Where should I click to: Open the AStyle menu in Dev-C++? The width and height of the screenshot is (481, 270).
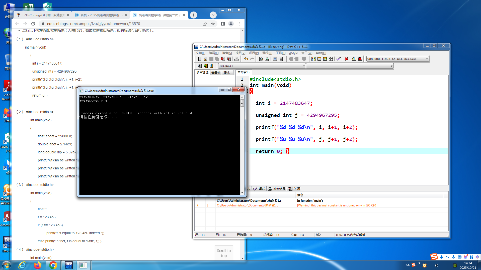pos(293,53)
